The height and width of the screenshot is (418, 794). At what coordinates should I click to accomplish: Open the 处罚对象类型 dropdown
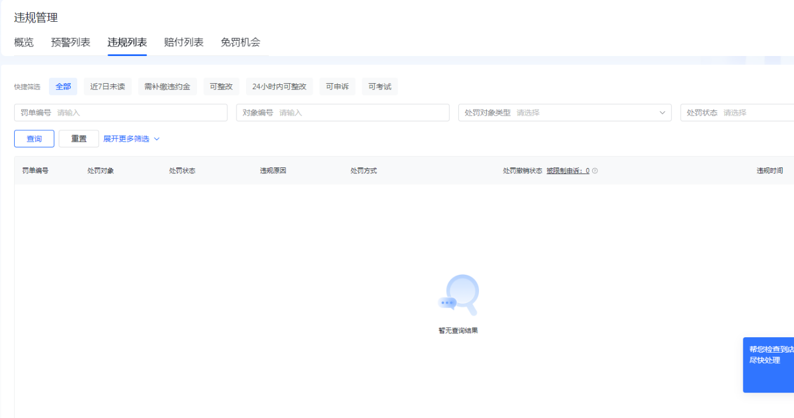[565, 113]
